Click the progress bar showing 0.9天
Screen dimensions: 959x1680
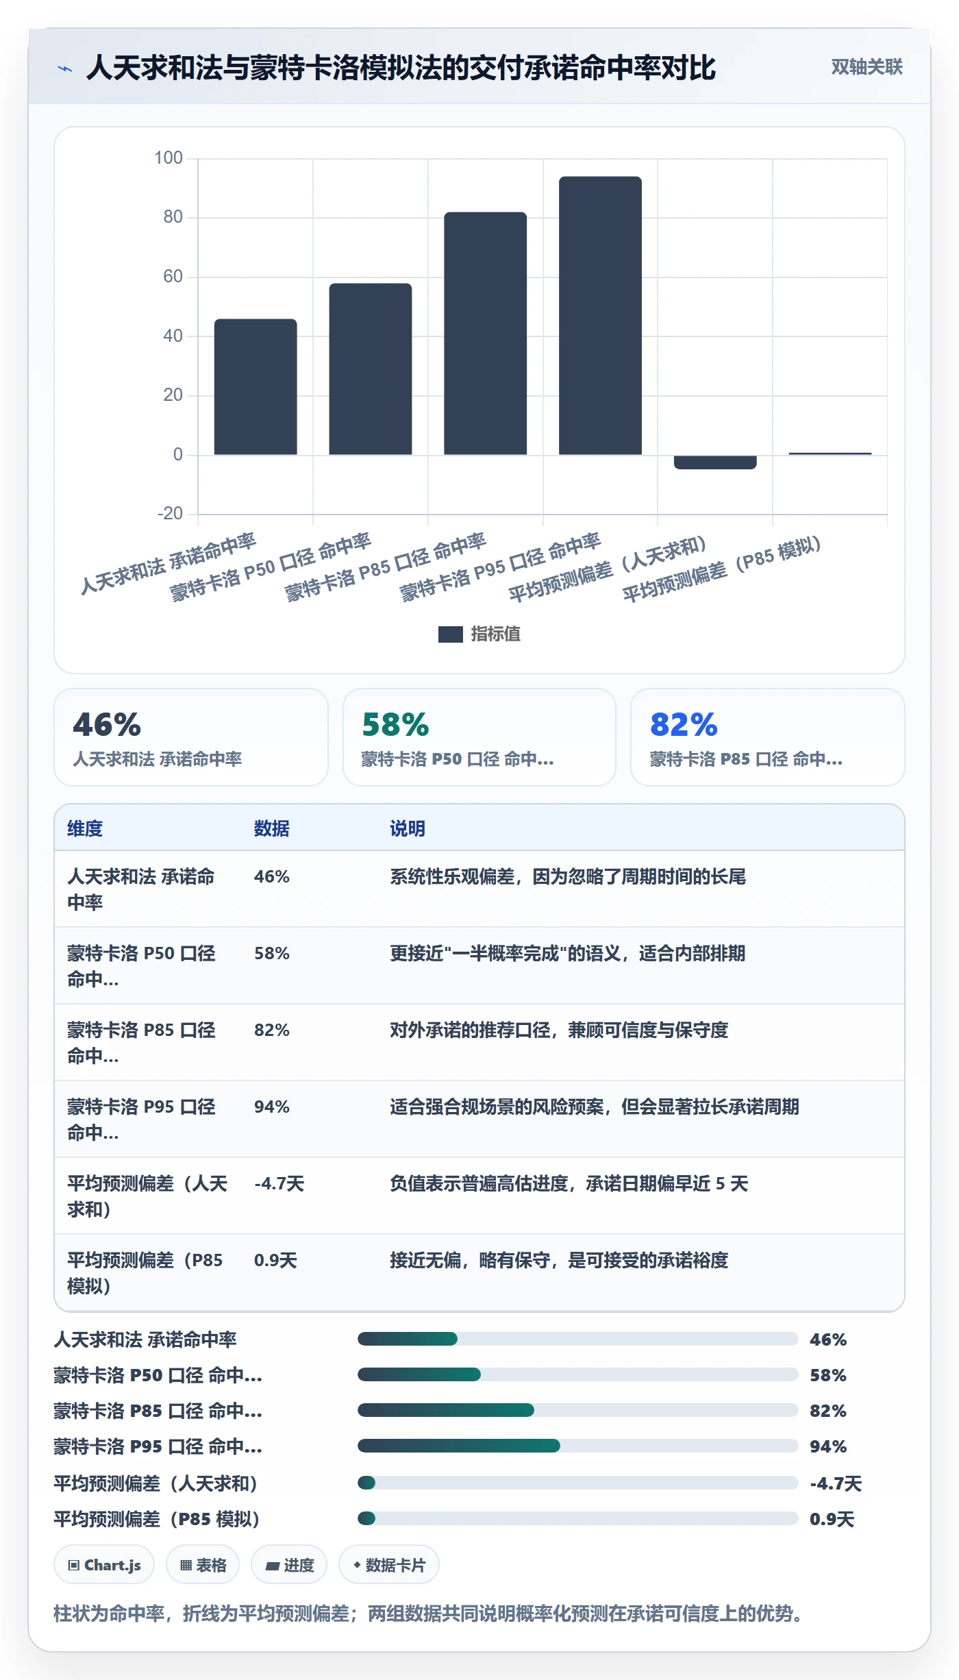pos(577,1518)
